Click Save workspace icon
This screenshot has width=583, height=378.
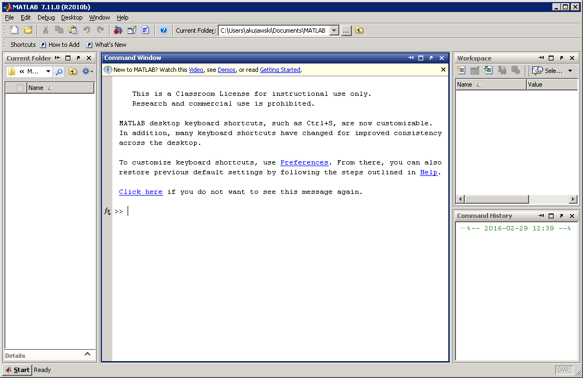pos(502,70)
